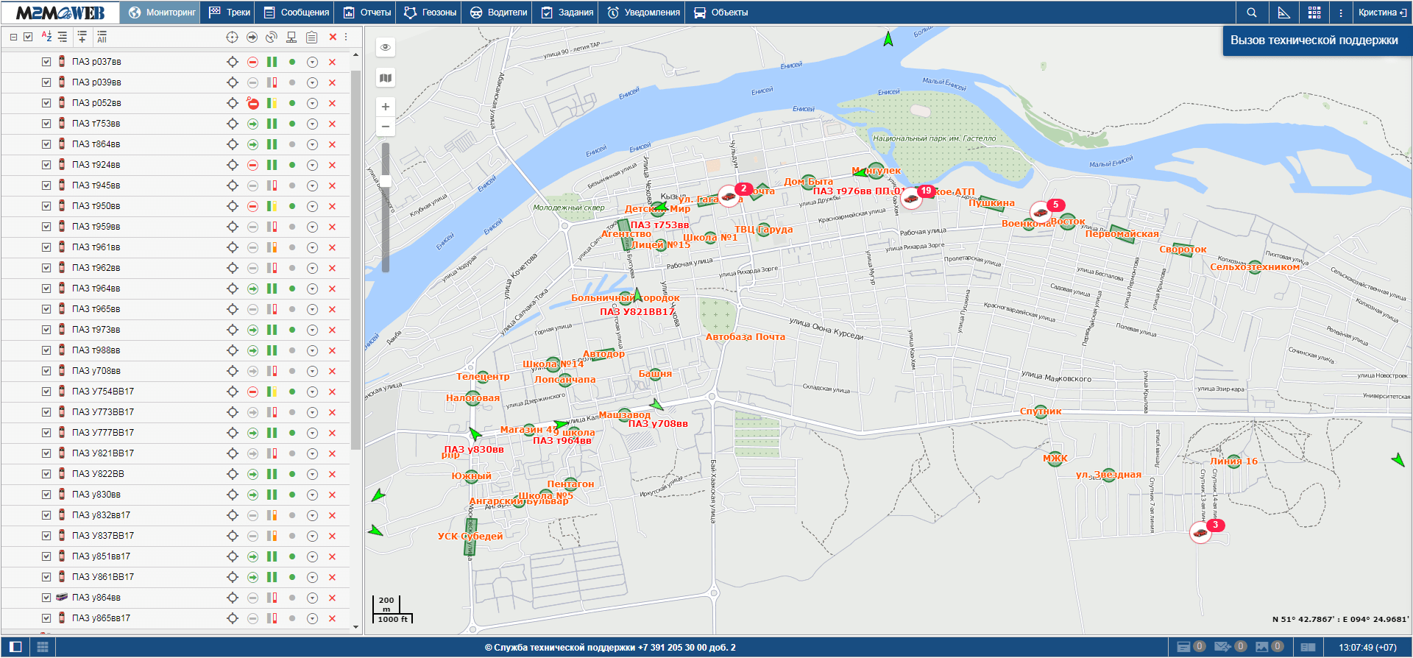Toggle the select-all units checkbox in header
This screenshot has height=658, width=1413.
[x=28, y=37]
